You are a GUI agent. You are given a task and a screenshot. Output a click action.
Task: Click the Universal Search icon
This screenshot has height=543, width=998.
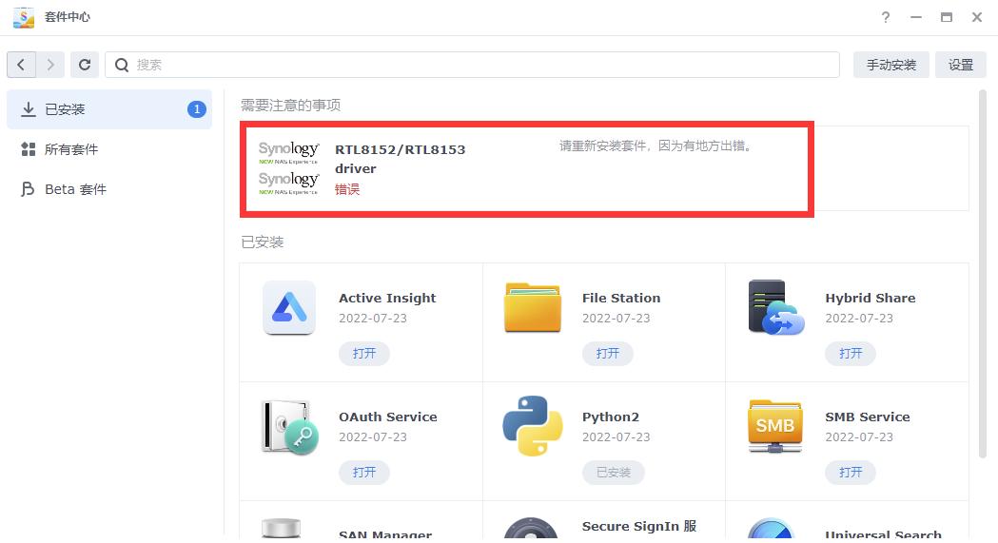771,529
